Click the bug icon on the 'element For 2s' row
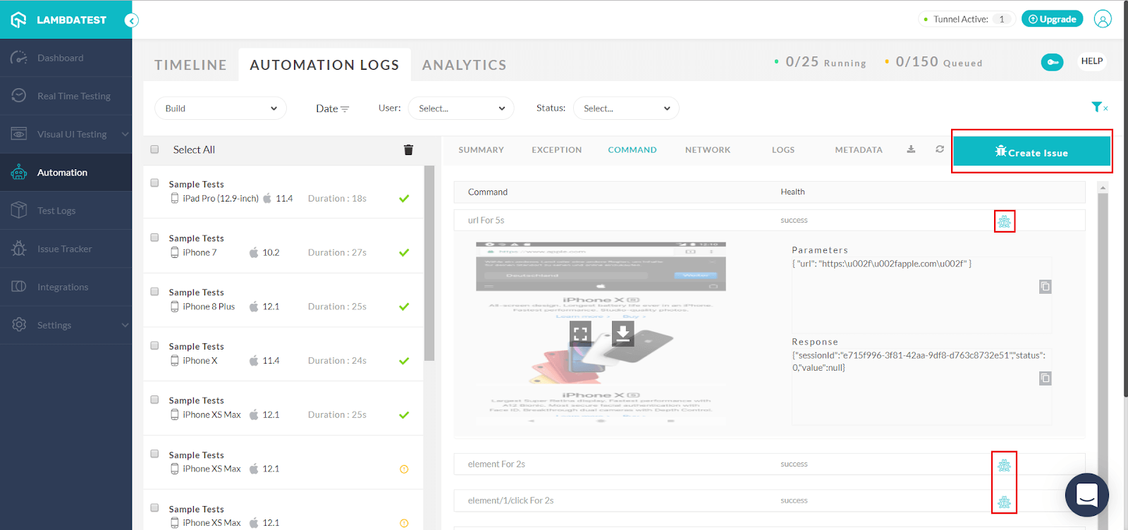Screen dimensions: 1128x530 coord(1004,466)
